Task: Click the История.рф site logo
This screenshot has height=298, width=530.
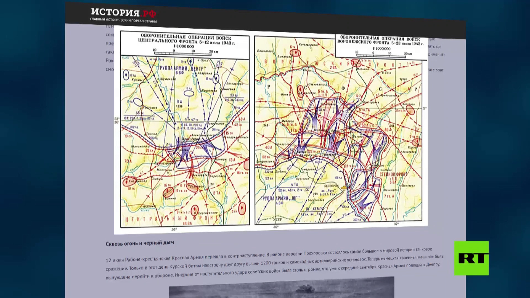Action: click(x=123, y=12)
